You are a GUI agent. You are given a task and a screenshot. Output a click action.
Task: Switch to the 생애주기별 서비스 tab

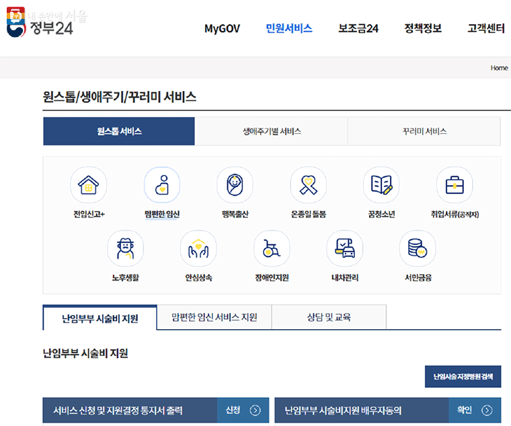pyautogui.click(x=272, y=131)
